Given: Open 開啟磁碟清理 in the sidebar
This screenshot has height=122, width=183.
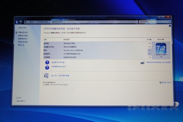Looking at the screenshot, I should pyautogui.click(x=23, y=42).
